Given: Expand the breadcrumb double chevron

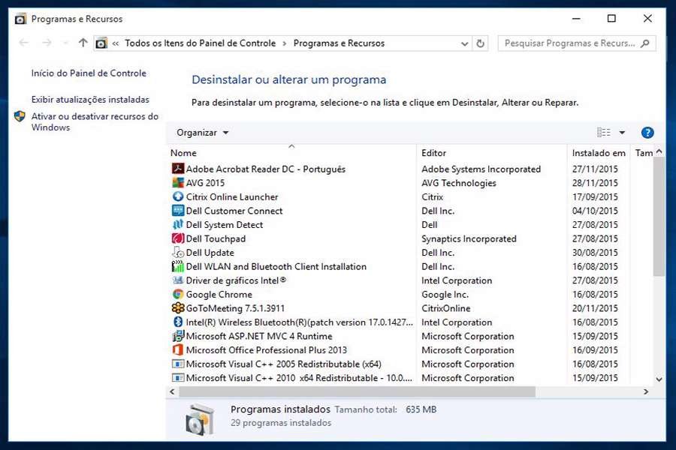Looking at the screenshot, I should [x=116, y=43].
